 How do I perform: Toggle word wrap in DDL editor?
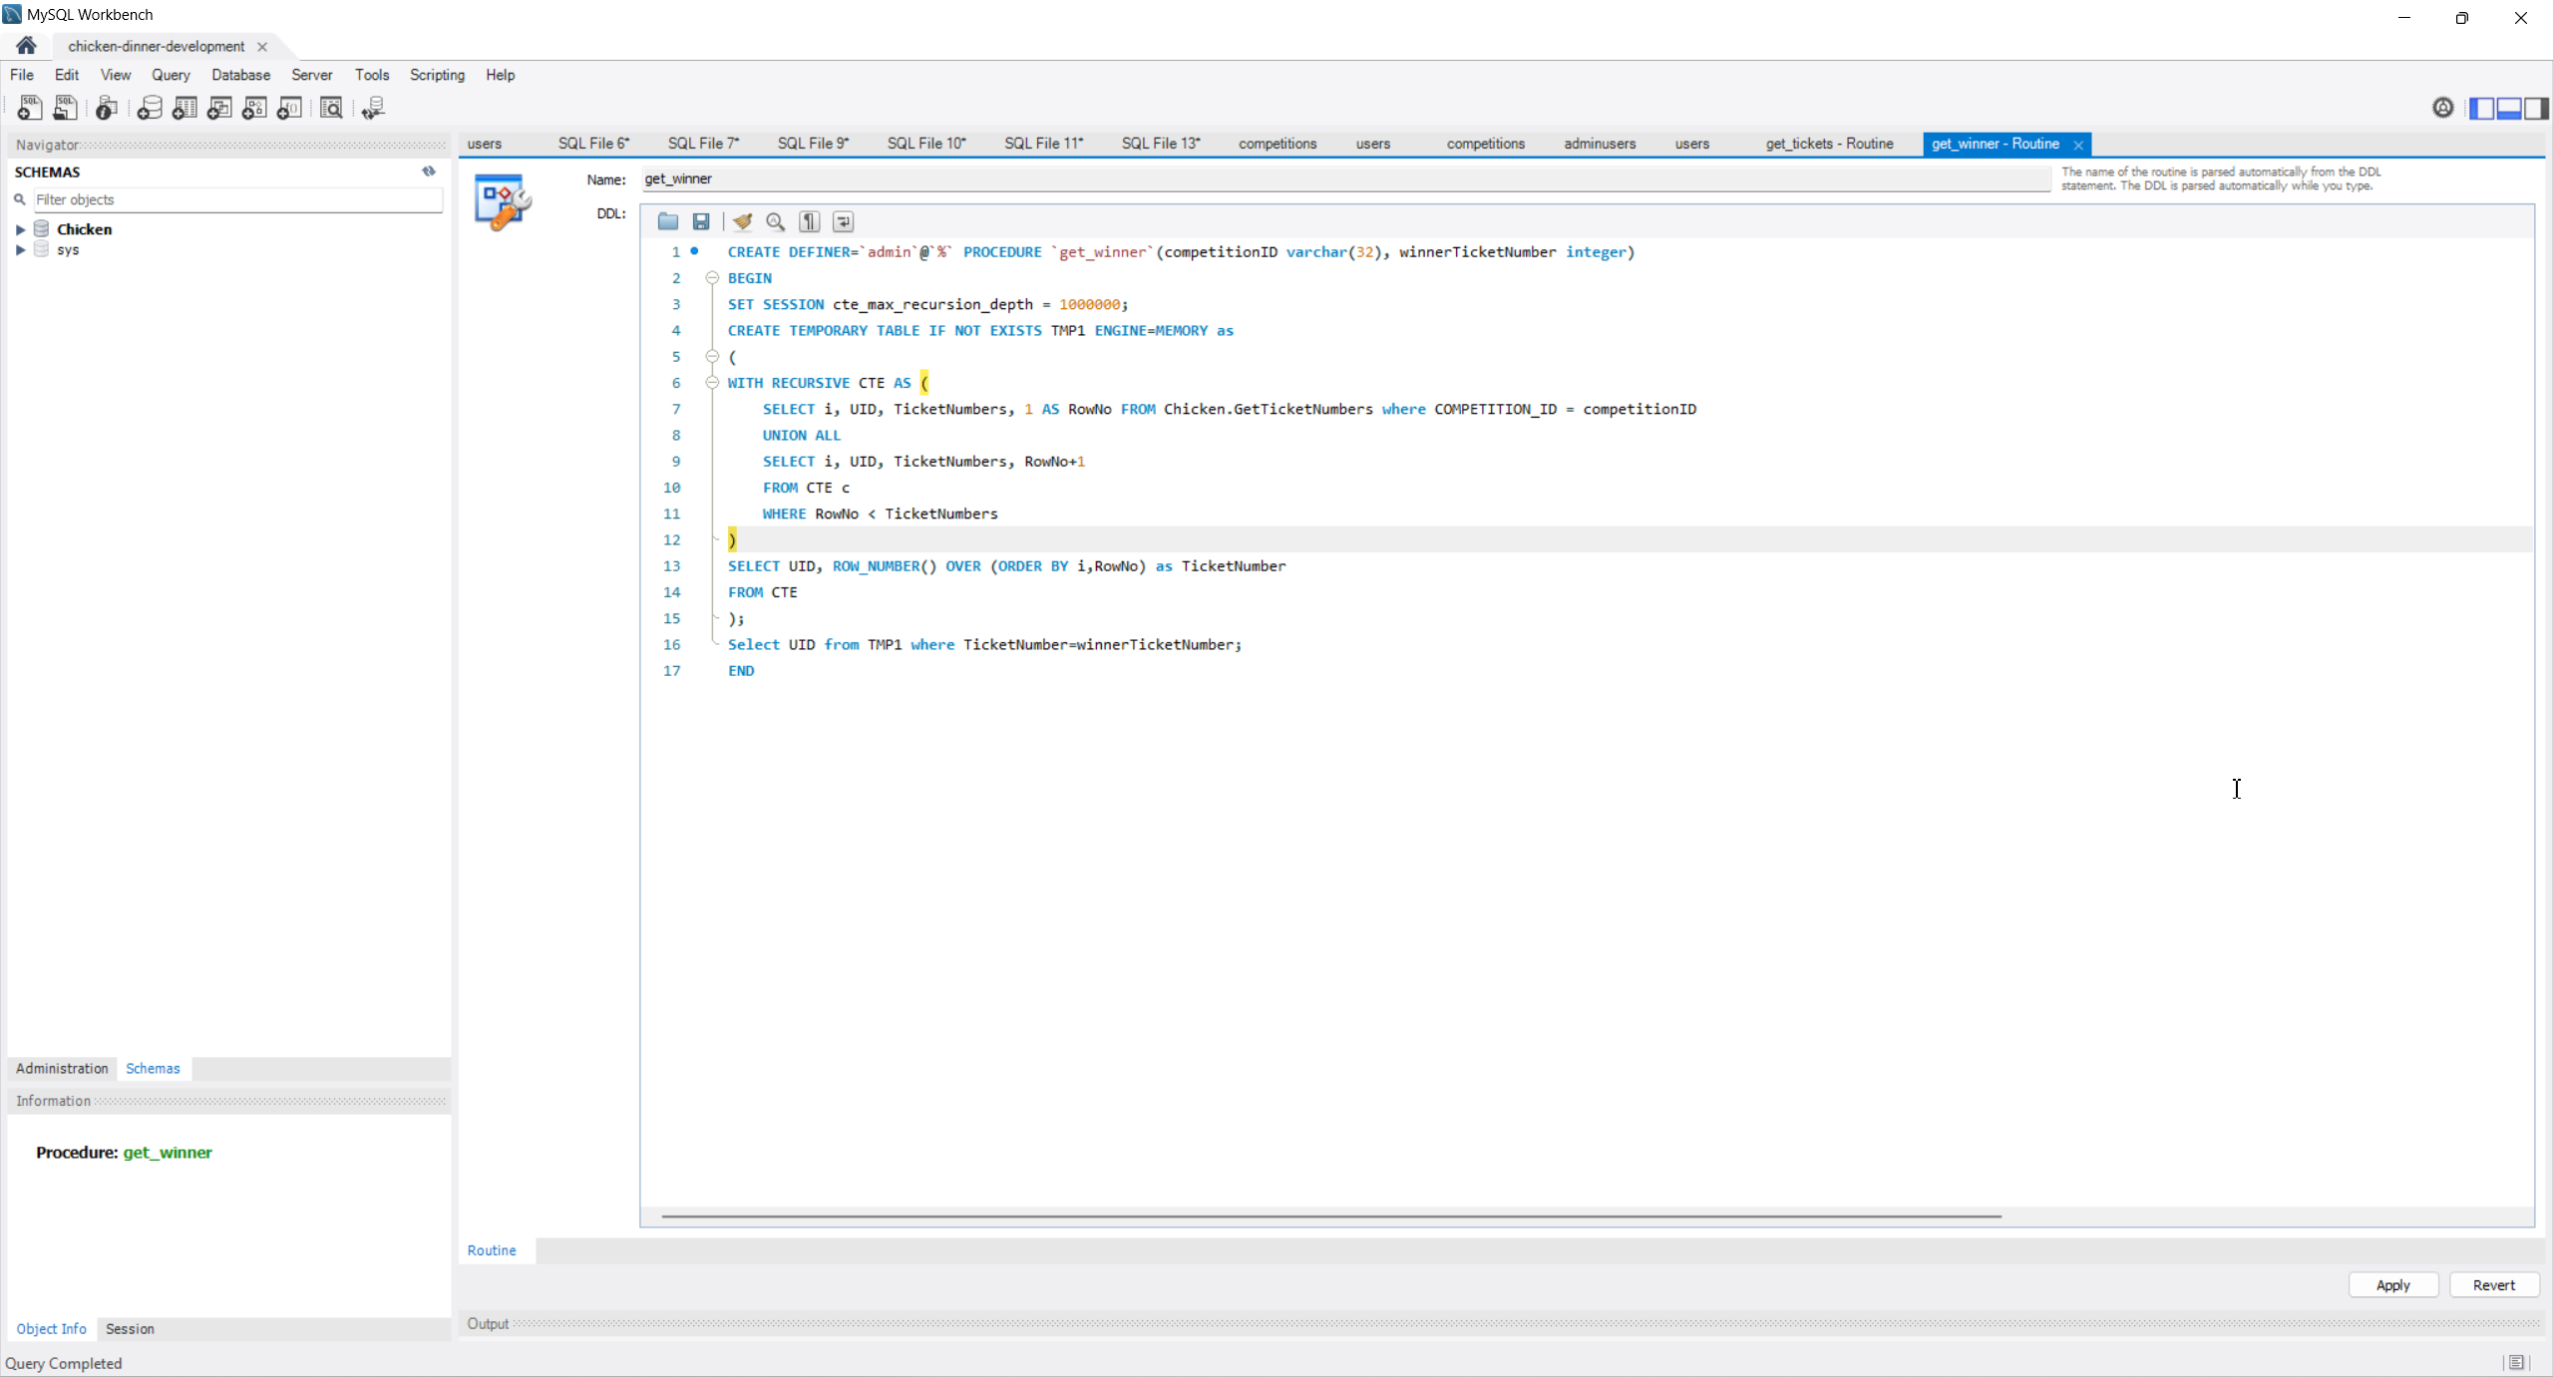[843, 221]
